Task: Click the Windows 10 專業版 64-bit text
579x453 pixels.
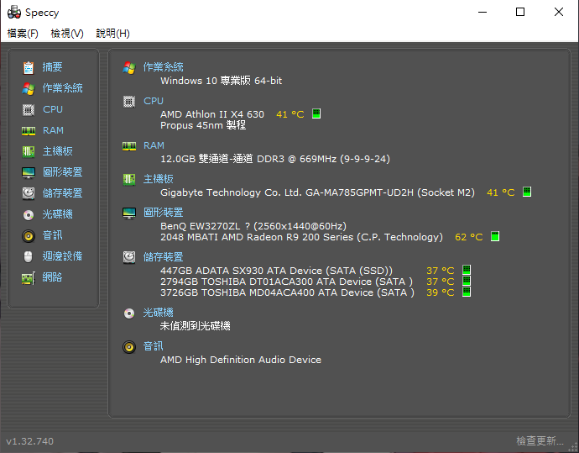Action: point(222,81)
